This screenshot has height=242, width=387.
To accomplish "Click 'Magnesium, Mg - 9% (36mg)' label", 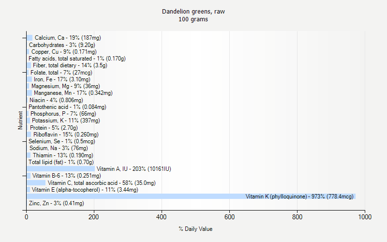I will point(66,86).
